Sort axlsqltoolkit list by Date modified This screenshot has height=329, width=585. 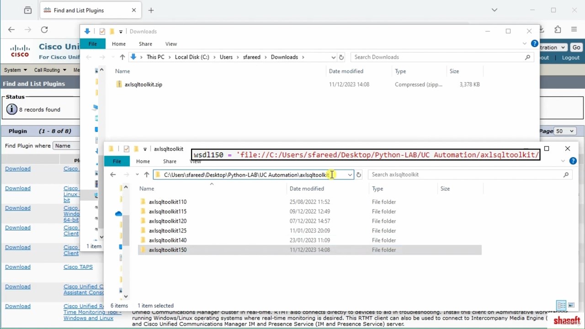click(x=307, y=189)
